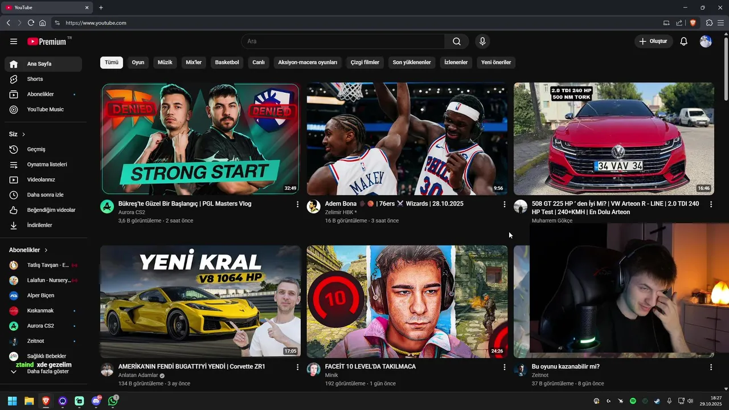Screen dimensions: 729x410
Task: Select the Basketbol filter chip
Action: point(227,62)
